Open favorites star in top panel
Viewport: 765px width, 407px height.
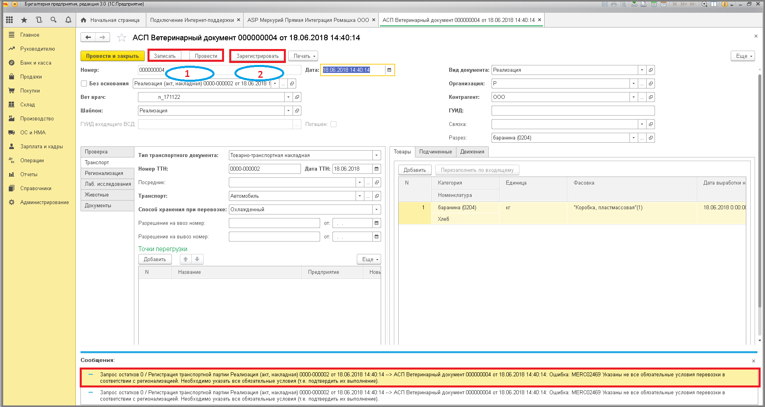pyautogui.click(x=24, y=20)
